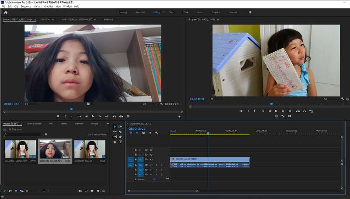Switch Project panel to List view
This screenshot has height=199, width=350.
[x=10, y=191]
